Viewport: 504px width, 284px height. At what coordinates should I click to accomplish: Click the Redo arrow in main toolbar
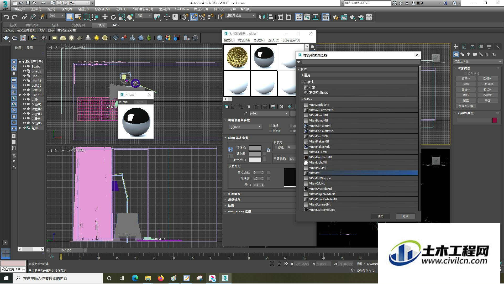tap(15, 17)
